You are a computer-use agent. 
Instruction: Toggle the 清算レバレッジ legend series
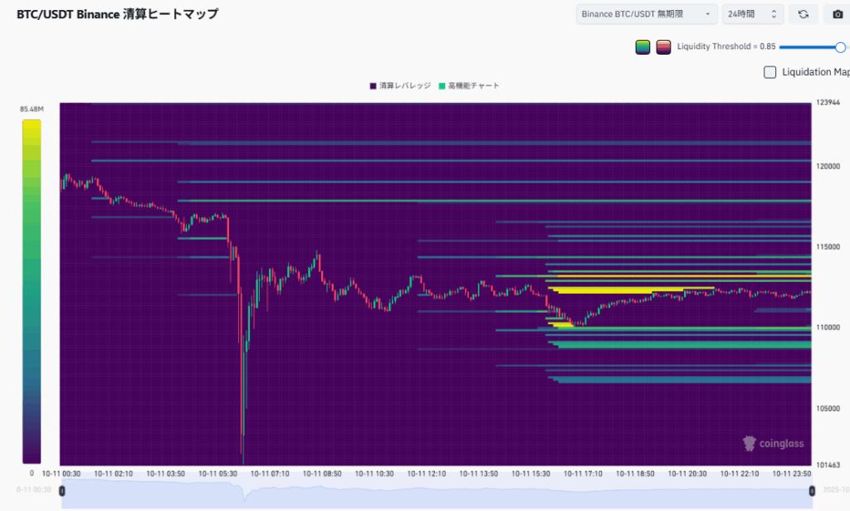pyautogui.click(x=399, y=85)
